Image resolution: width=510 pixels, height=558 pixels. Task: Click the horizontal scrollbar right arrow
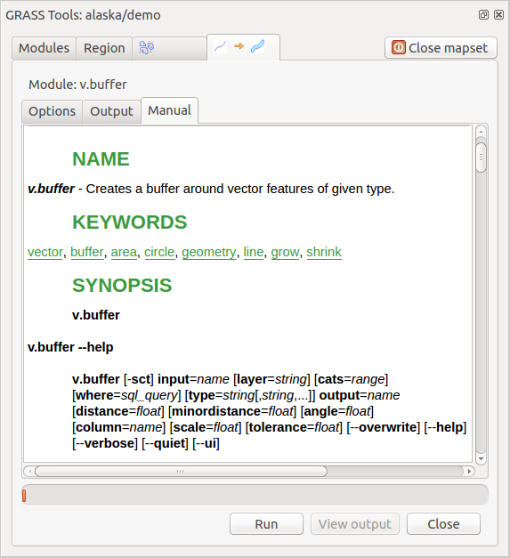[x=469, y=471]
